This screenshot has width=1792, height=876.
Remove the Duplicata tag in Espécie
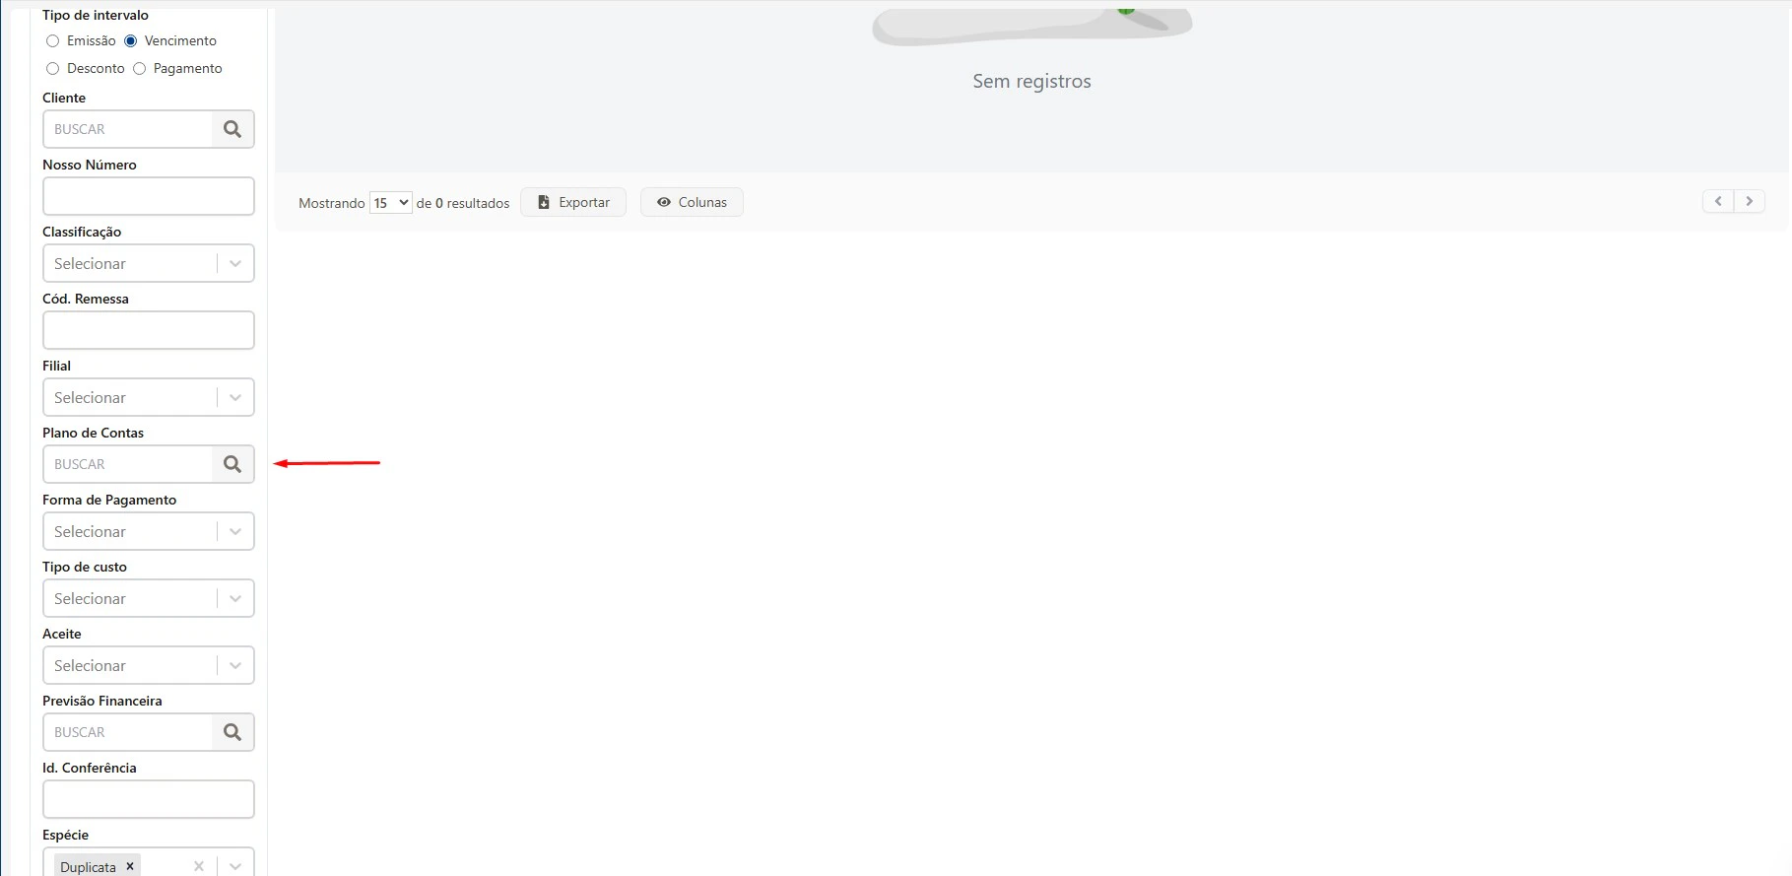click(129, 866)
